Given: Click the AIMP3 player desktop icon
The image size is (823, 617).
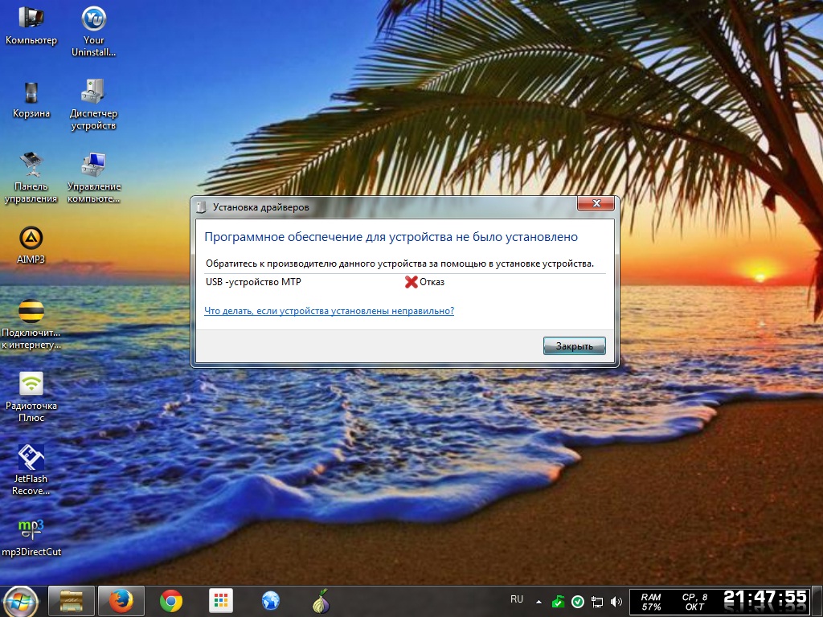Looking at the screenshot, I should pyautogui.click(x=31, y=239).
